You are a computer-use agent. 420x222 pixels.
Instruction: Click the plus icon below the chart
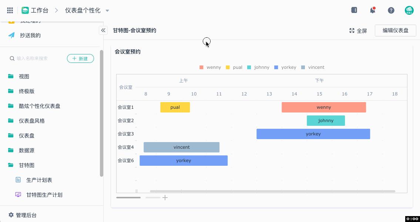coord(165,198)
